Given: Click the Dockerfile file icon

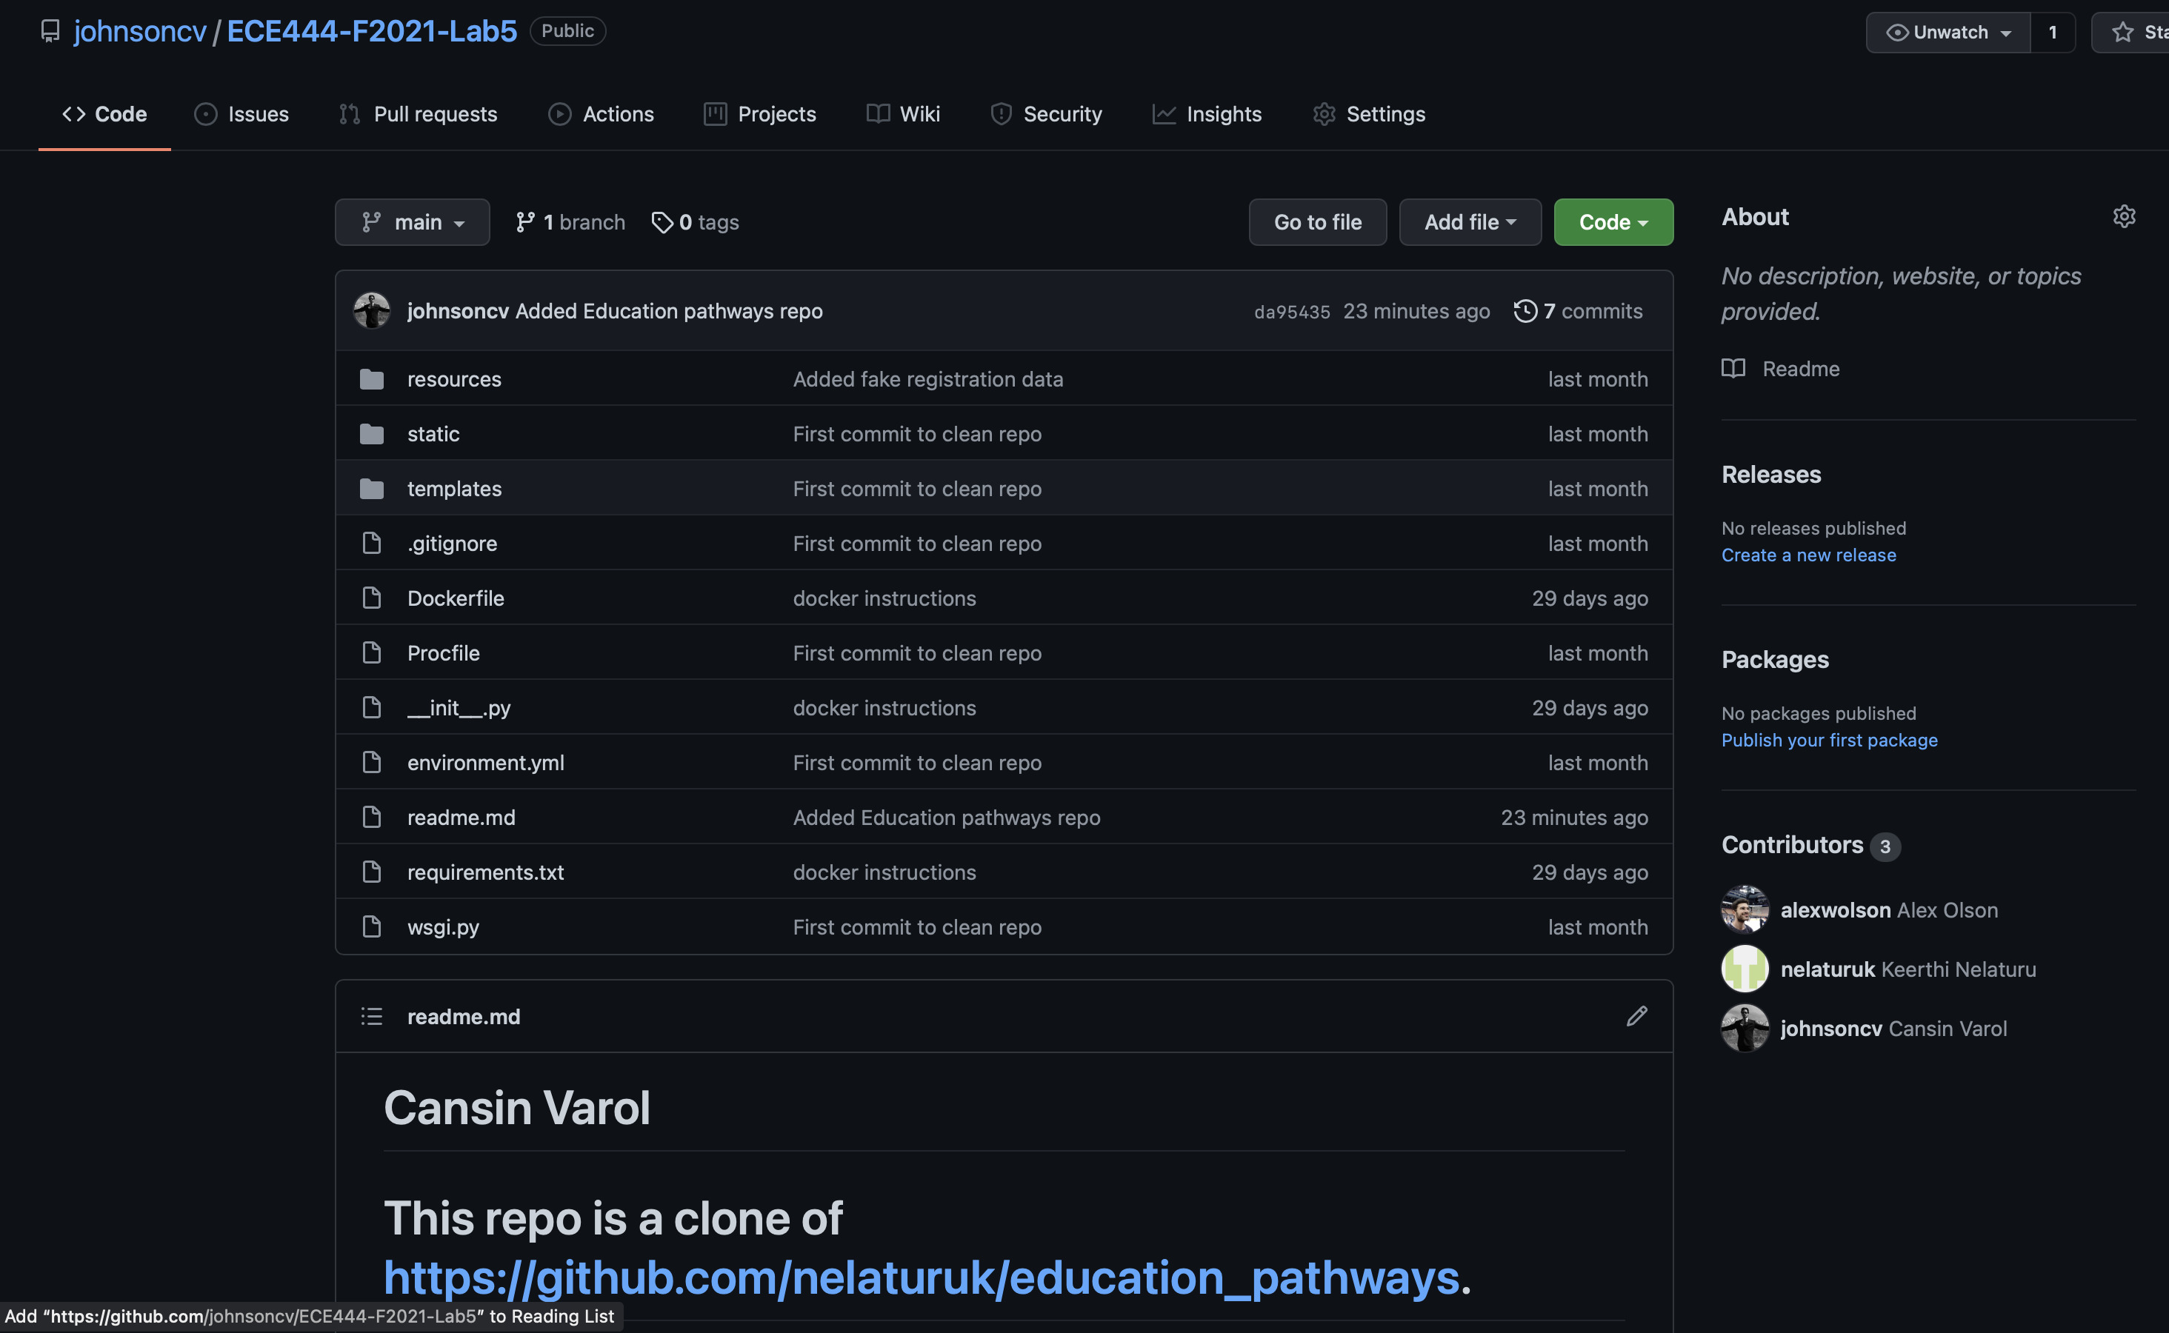Looking at the screenshot, I should coord(371,597).
